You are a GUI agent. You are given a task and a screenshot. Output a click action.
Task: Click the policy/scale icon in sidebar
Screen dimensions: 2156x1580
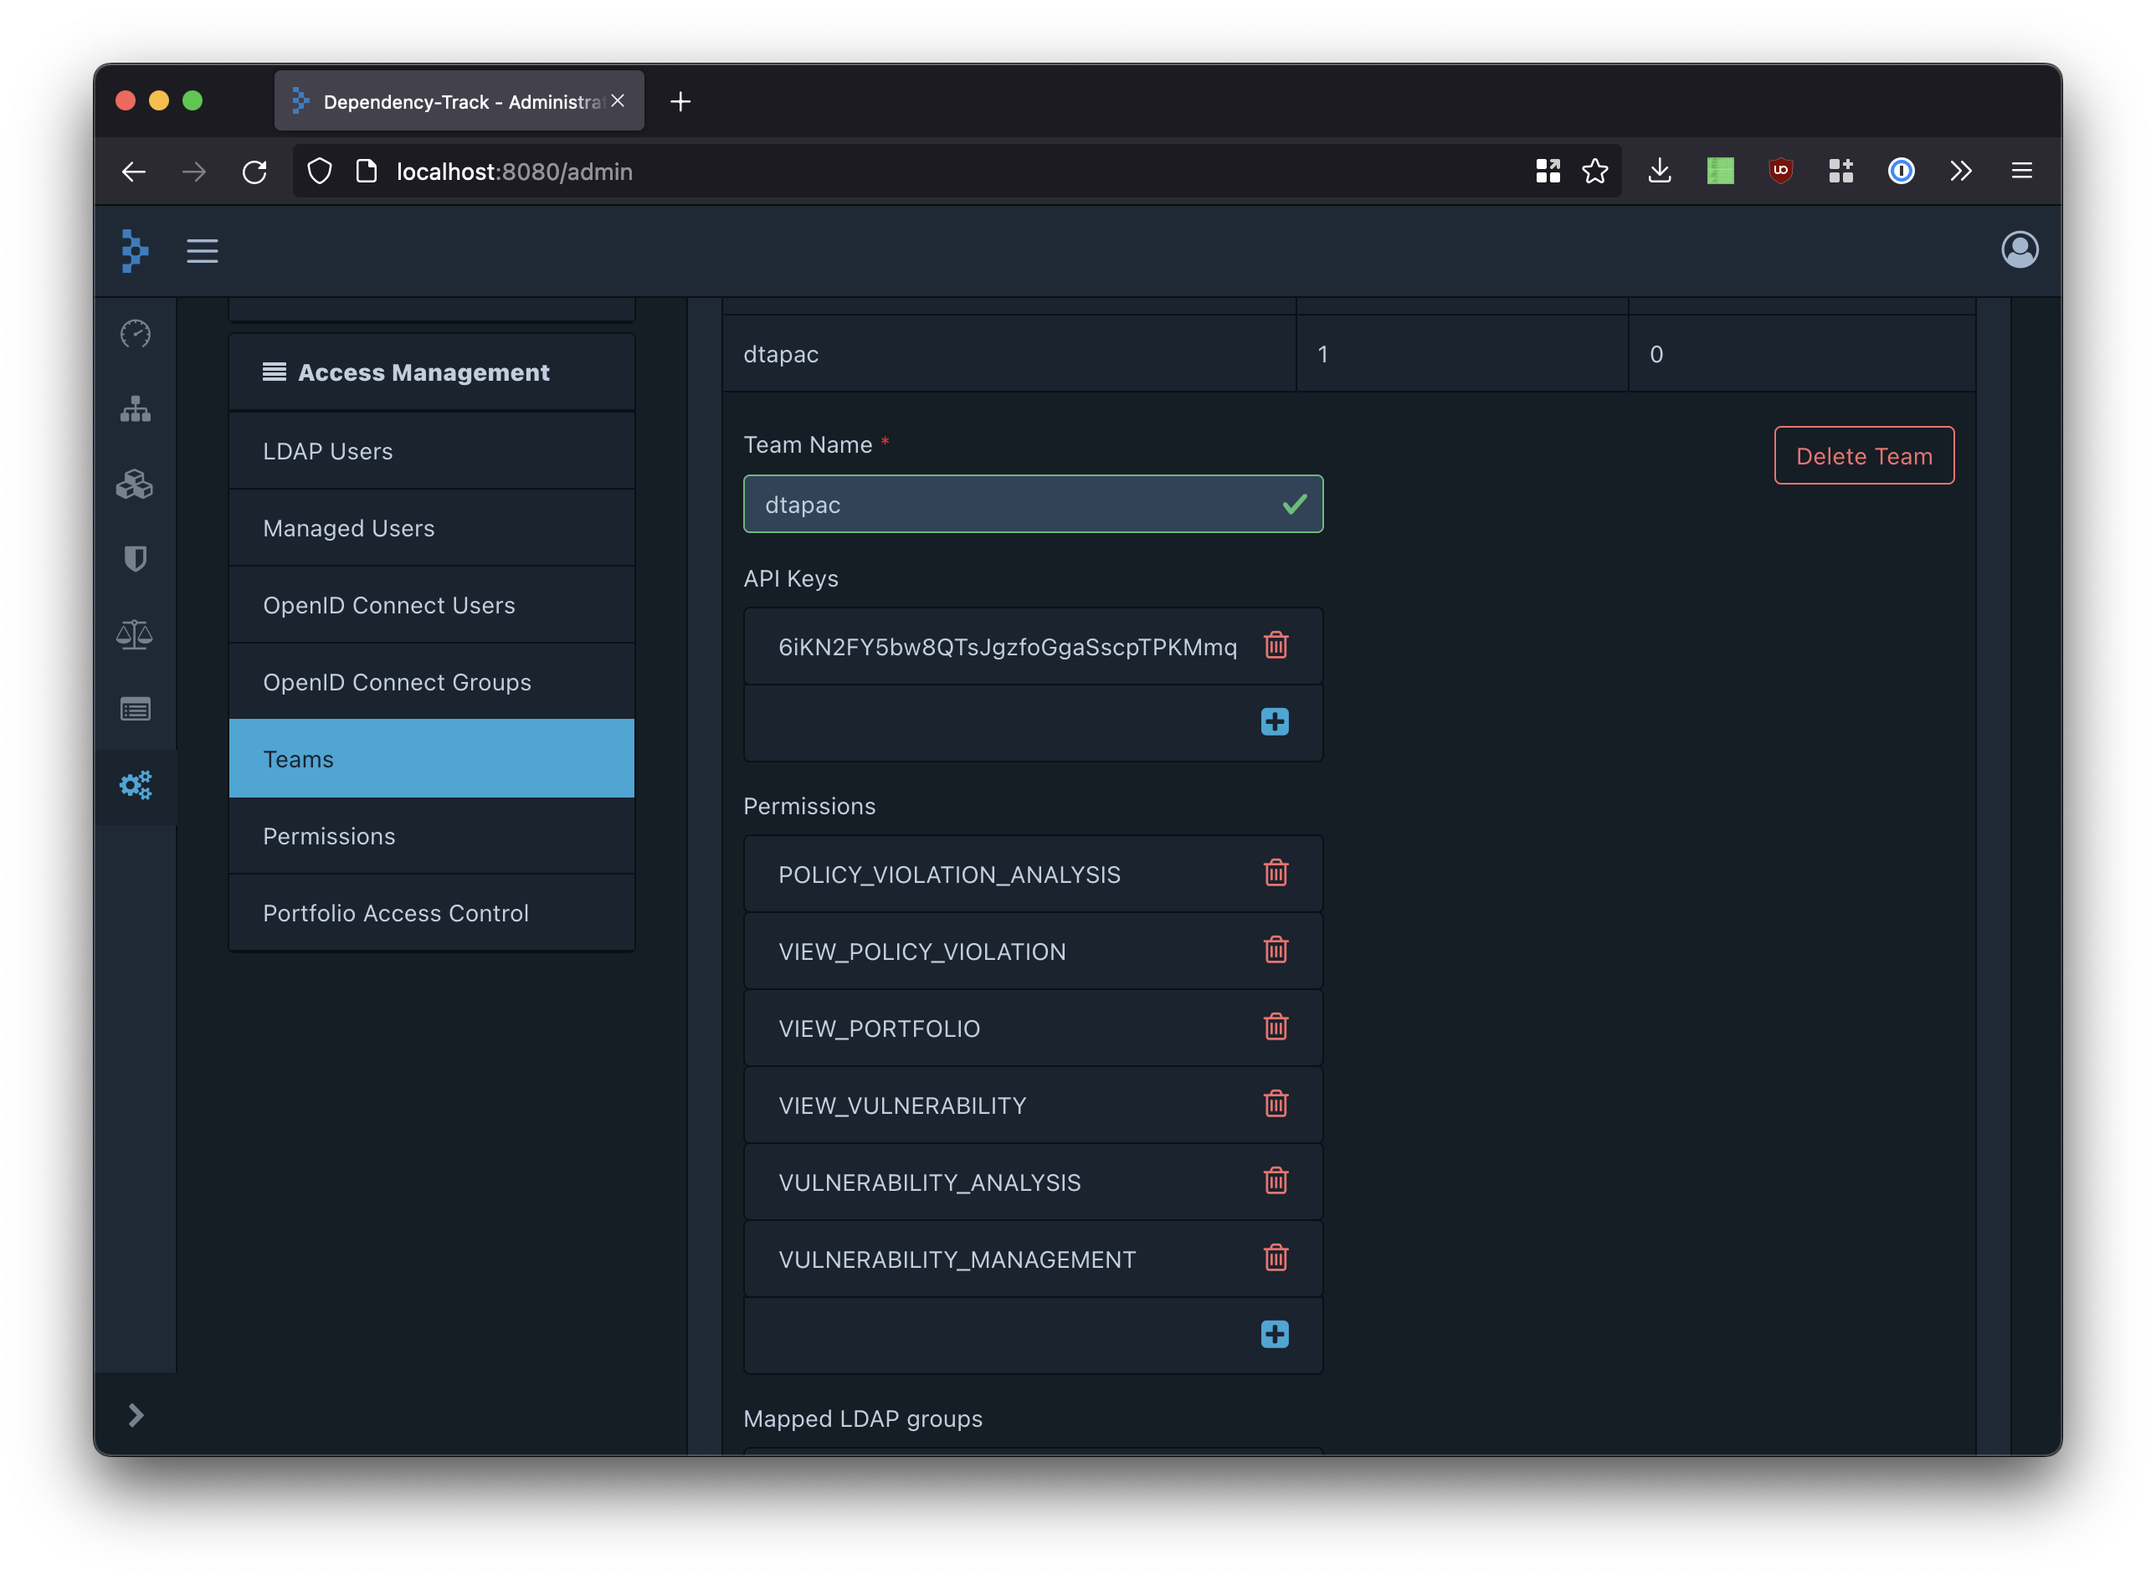137,633
